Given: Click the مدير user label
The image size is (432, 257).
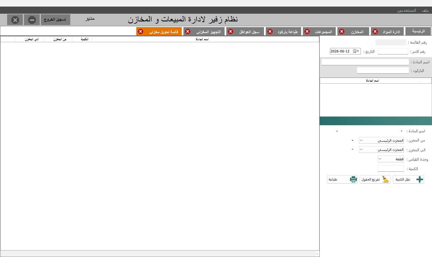Looking at the screenshot, I should [x=90, y=19].
